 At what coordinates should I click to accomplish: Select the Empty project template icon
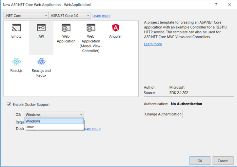pos(16,27)
